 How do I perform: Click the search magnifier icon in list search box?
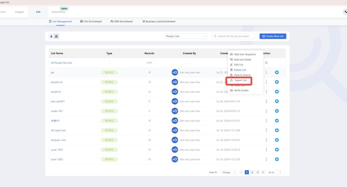[x=215, y=36]
